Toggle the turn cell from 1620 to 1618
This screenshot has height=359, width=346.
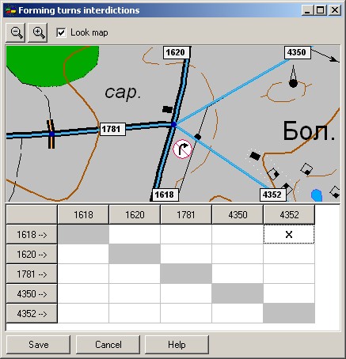point(83,254)
